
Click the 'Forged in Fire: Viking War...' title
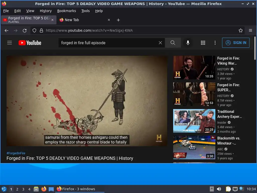(228, 61)
